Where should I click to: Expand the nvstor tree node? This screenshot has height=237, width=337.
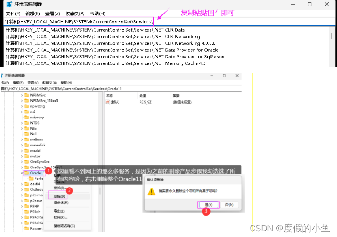click(x=22, y=156)
